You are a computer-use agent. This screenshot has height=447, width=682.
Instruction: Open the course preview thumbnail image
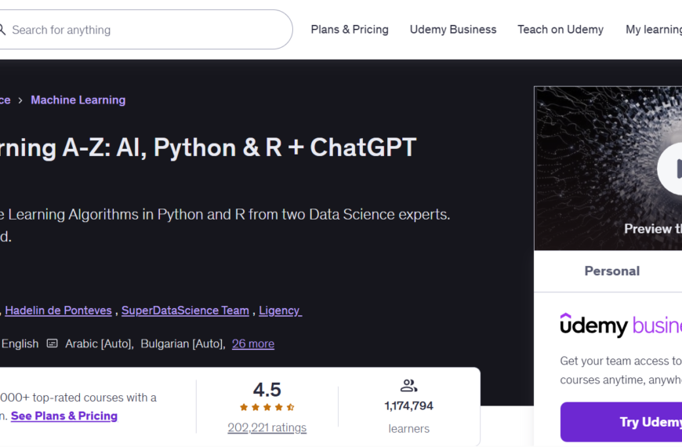coord(608,168)
